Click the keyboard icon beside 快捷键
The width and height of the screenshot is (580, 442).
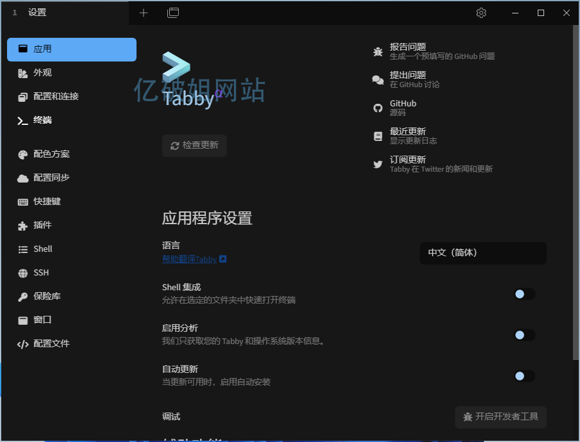click(23, 202)
